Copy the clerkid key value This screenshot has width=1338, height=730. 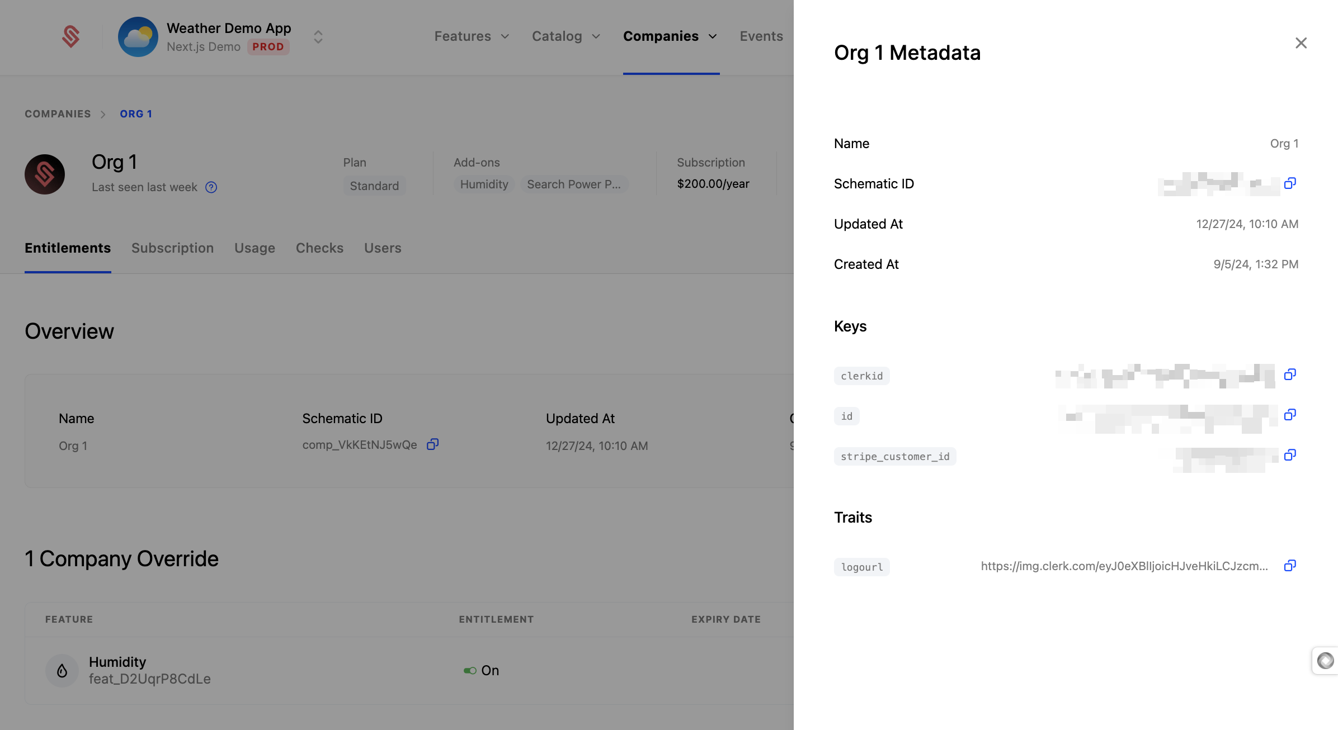(1290, 374)
